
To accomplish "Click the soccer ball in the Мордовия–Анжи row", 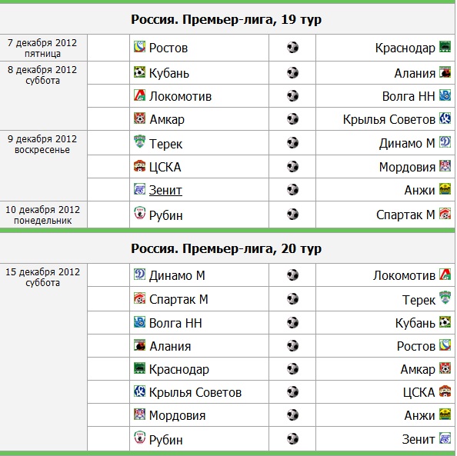I will pos(292,414).
